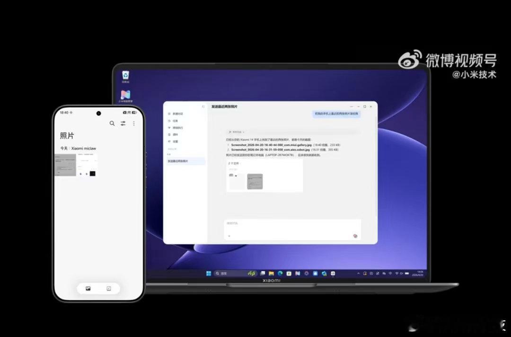
Task: Expand the '2 files' header in attachment card
Action: click(233, 163)
